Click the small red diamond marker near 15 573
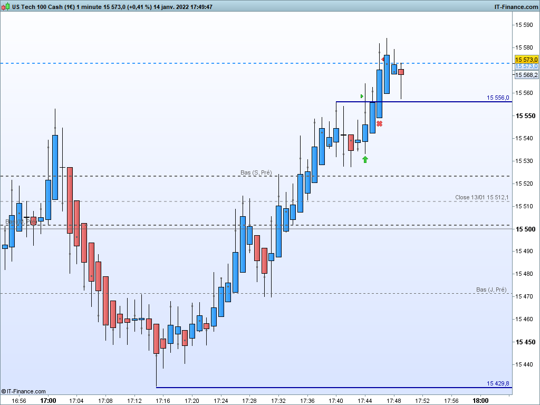The width and height of the screenshot is (540, 405). 383,60
